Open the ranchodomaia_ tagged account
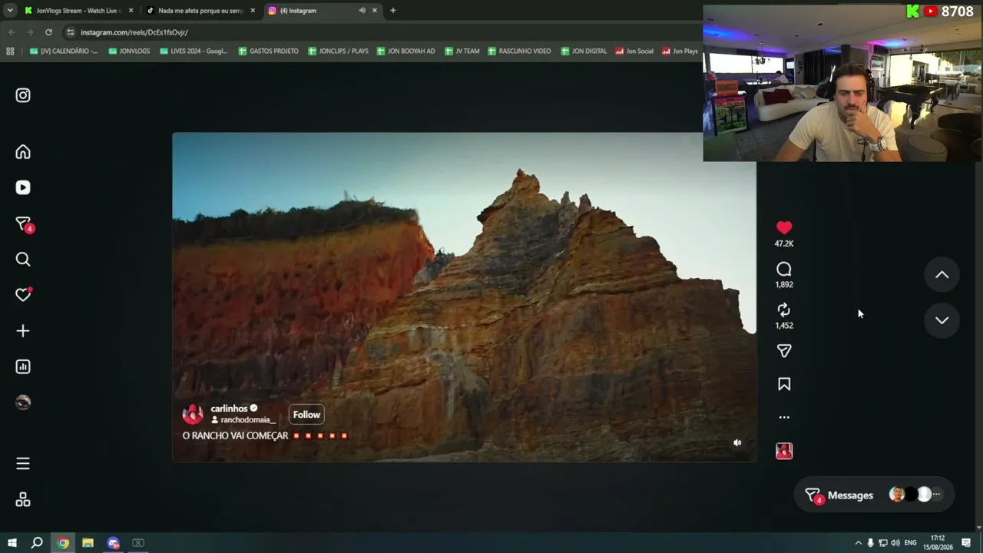The width and height of the screenshot is (983, 553). coord(247,420)
